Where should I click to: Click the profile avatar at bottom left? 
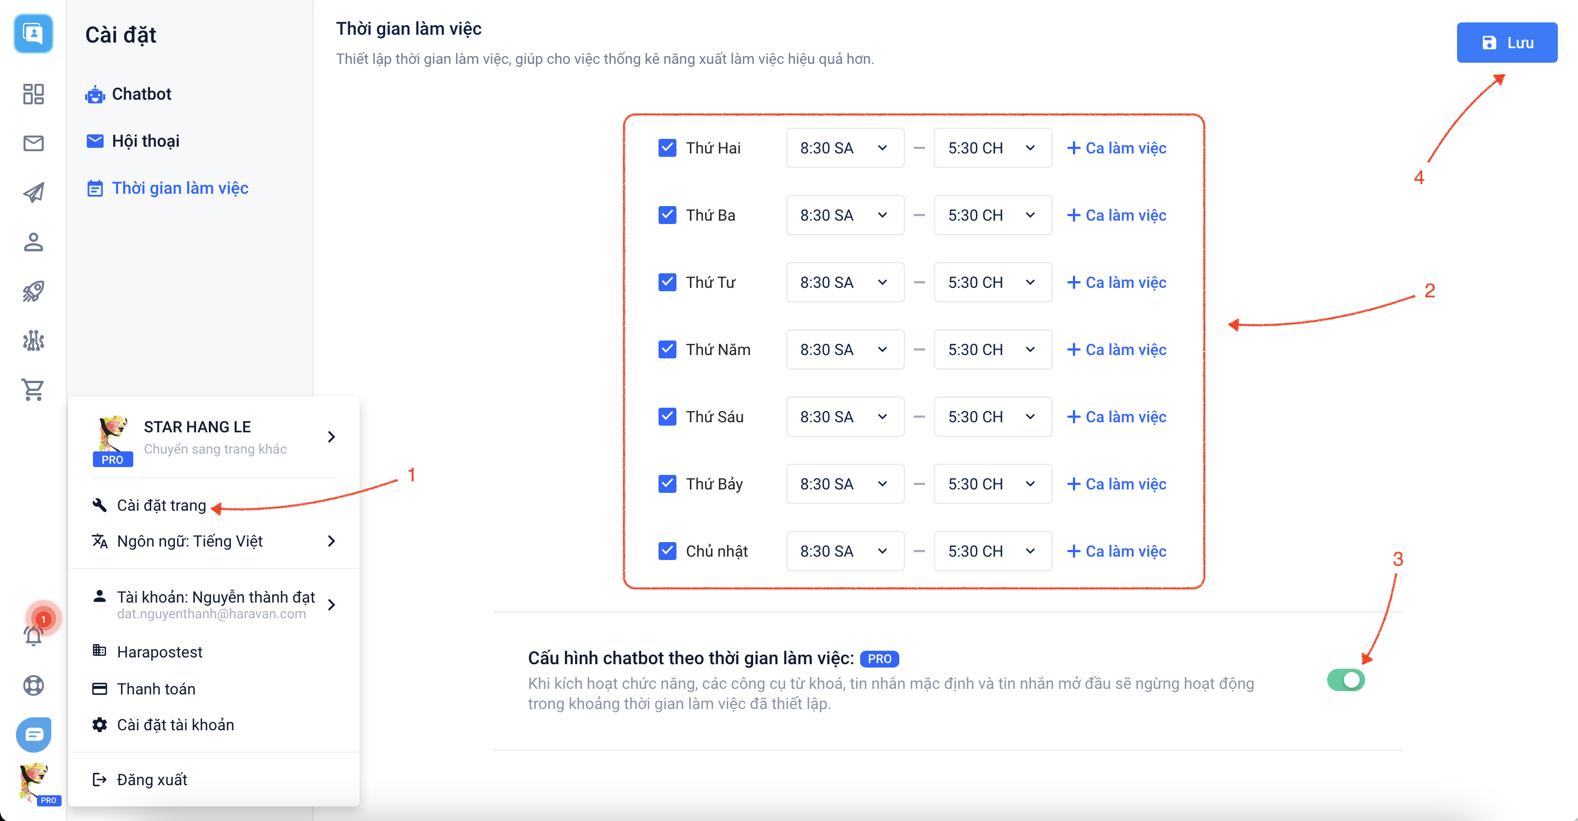pyautogui.click(x=34, y=782)
